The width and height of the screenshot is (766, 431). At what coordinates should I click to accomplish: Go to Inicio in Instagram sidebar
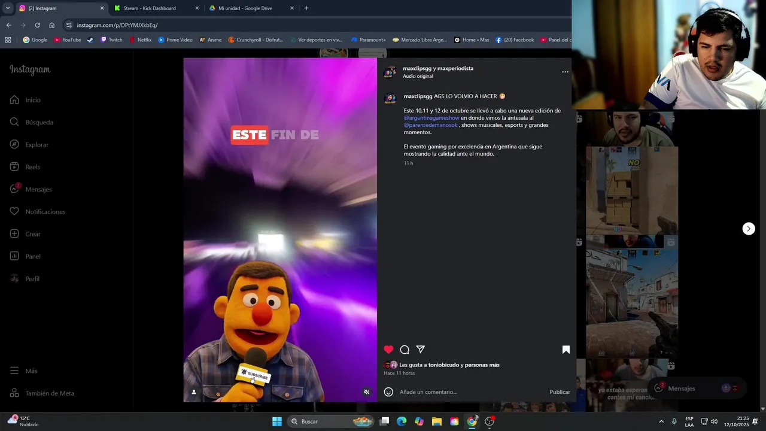click(25, 100)
